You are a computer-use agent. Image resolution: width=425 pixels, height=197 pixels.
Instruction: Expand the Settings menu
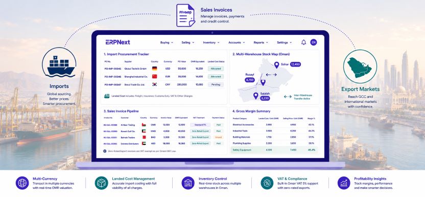tap(285, 42)
